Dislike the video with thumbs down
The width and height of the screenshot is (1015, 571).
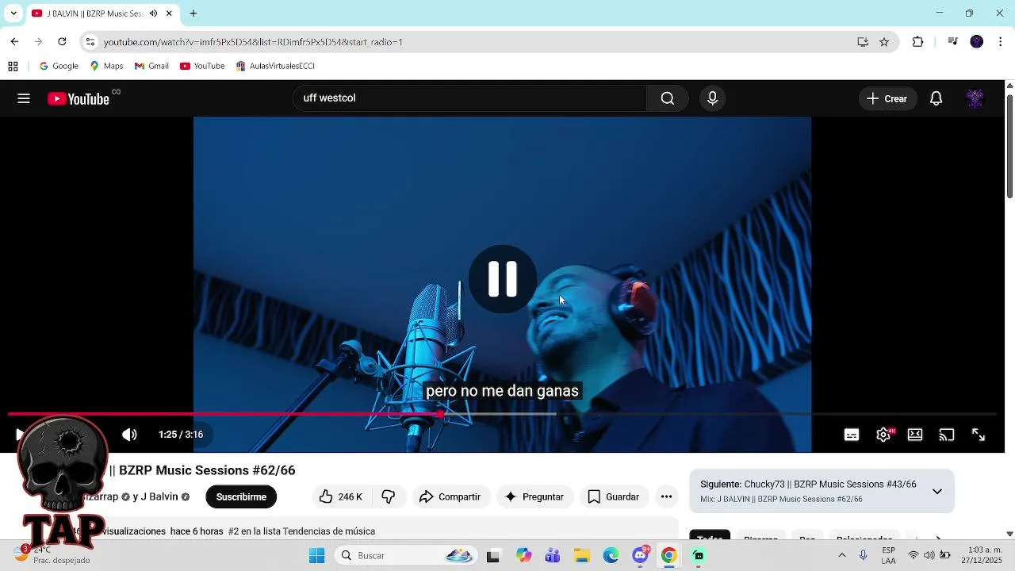point(389,497)
